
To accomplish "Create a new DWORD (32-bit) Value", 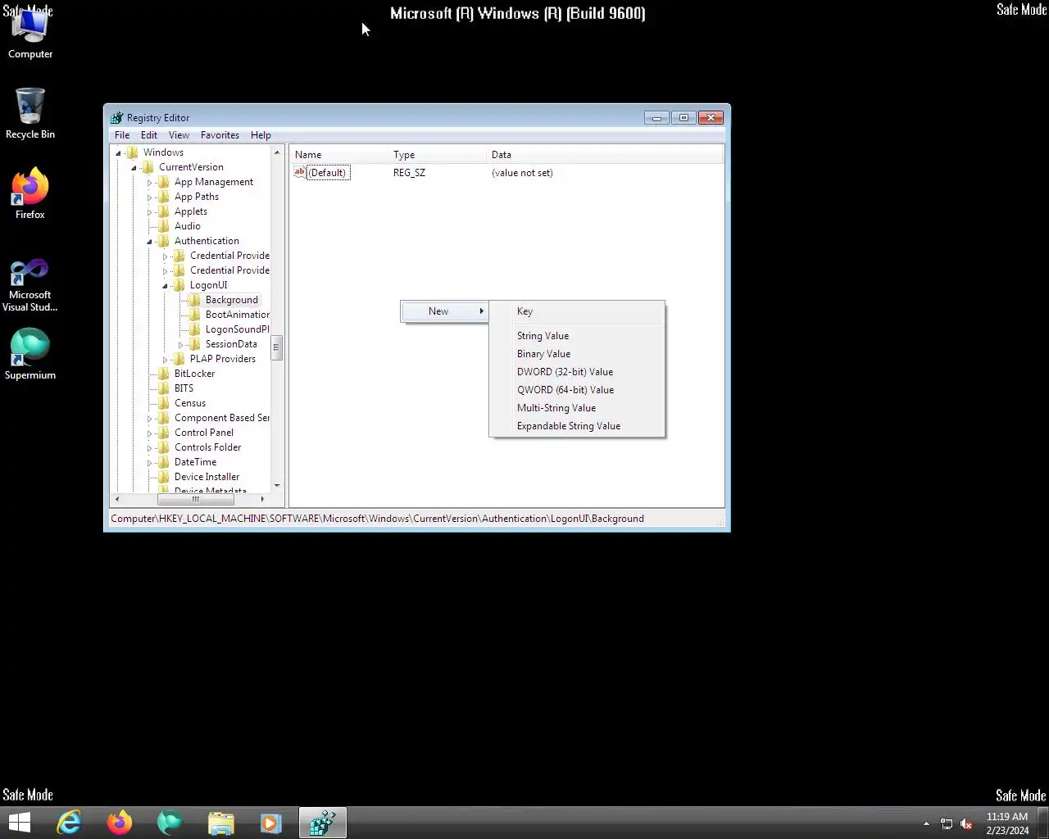I will pos(577,372).
